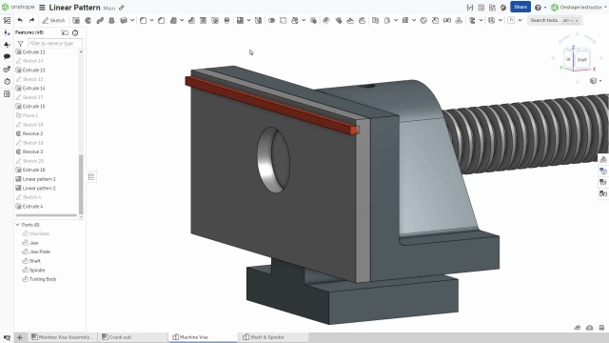Image resolution: width=609 pixels, height=343 pixels.
Task: Select the Revolve tool in toolbar
Action: click(88, 20)
